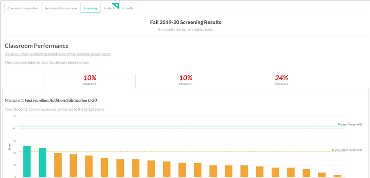Click the second-to-last orange bar
This screenshot has height=178, width=370.
(322, 175)
